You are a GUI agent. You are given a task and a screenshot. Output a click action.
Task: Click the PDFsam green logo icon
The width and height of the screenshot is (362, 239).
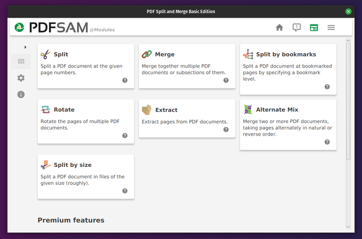[19, 28]
